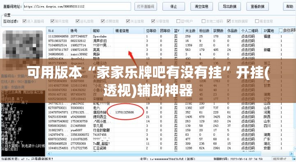Click 点击扫码 in the 老六 row

click(248, 108)
